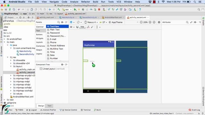Screen dimensions: 205x115
Task: Open the screen orientation dropdown
Action: [x=79, y=22]
